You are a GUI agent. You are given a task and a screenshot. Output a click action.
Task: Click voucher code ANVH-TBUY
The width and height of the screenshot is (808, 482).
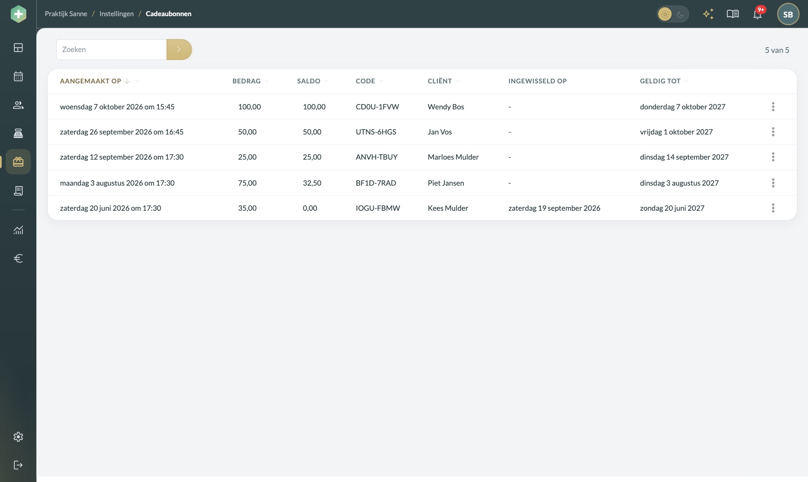click(x=377, y=157)
